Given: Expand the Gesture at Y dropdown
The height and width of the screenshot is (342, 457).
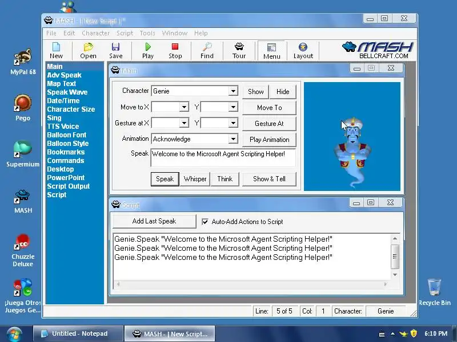Looking at the screenshot, I should coord(233,123).
